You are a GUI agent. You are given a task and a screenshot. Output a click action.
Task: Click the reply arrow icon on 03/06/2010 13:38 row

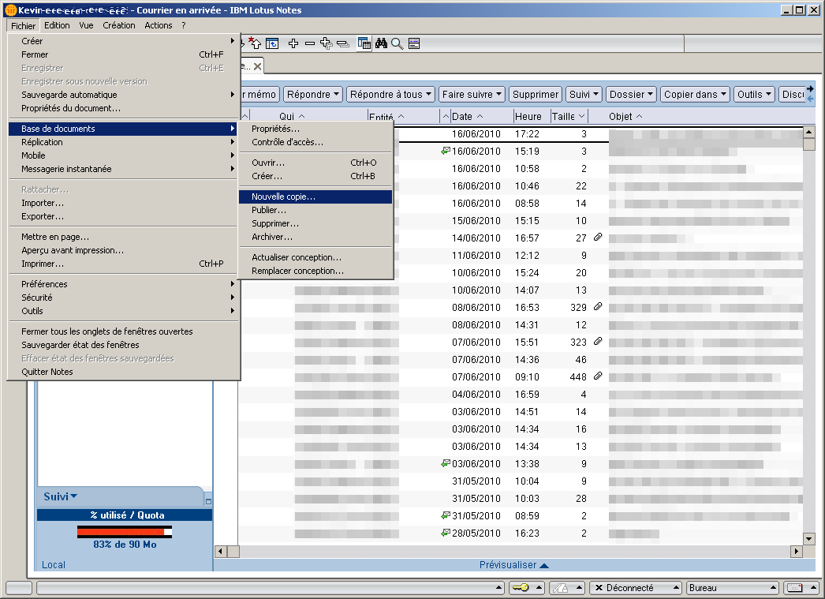point(446,464)
